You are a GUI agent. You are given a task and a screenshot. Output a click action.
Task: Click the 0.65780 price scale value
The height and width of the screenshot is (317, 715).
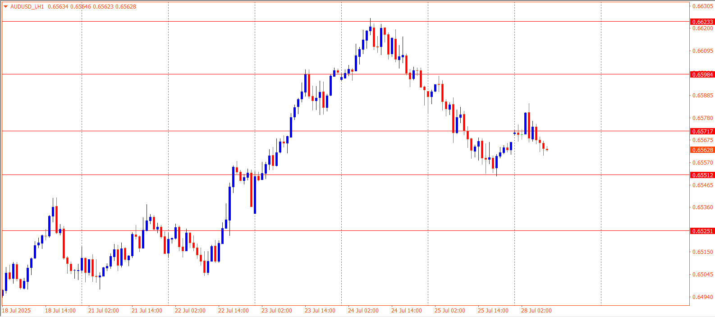[702, 118]
